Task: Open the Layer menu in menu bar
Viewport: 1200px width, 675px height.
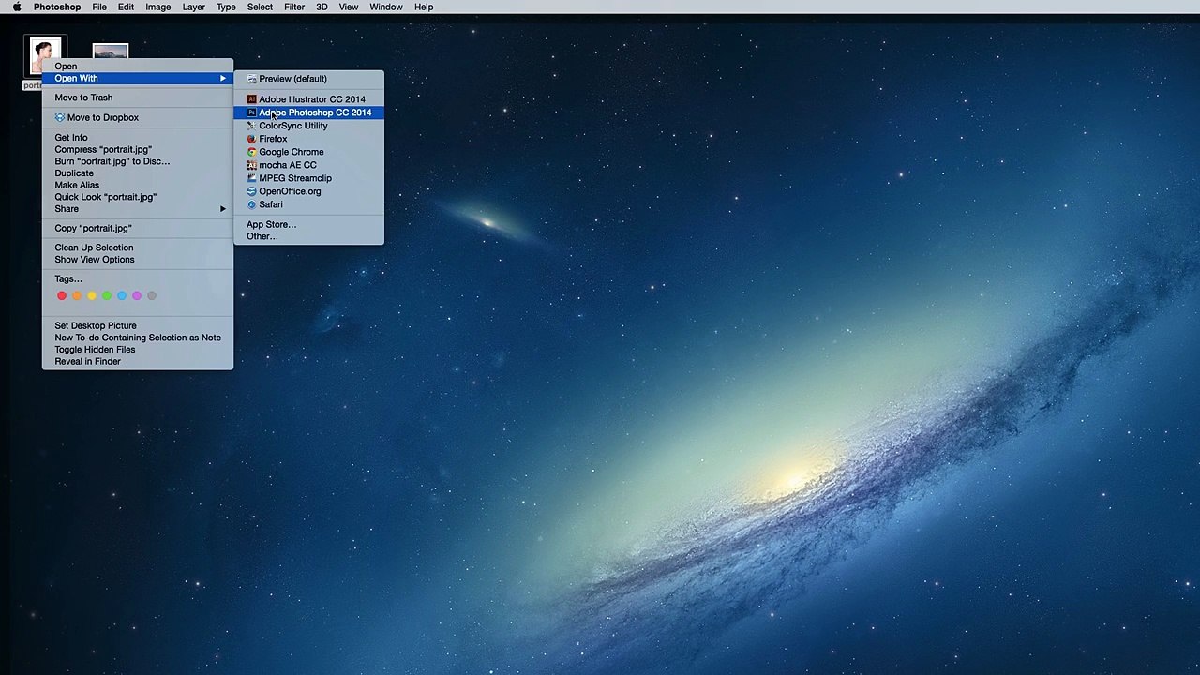Action: click(x=193, y=7)
